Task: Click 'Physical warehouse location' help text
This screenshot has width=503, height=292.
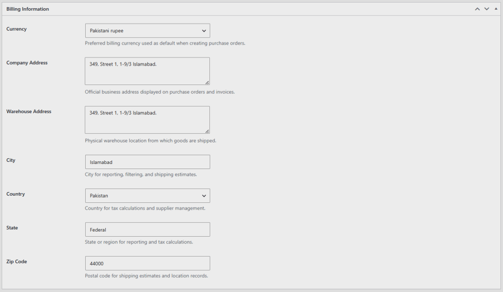Action: 150,140
